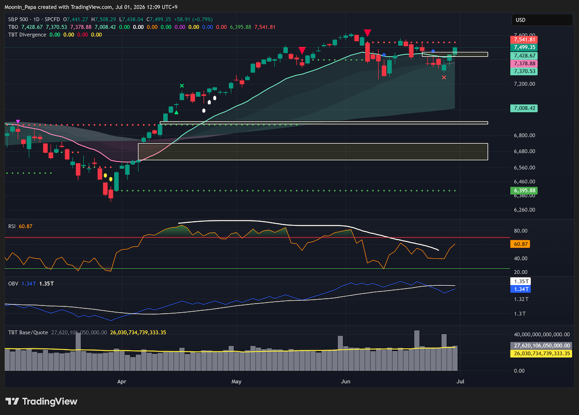This screenshot has width=579, height=415.
Task: Click the OBV pane label
Action: tap(13, 283)
